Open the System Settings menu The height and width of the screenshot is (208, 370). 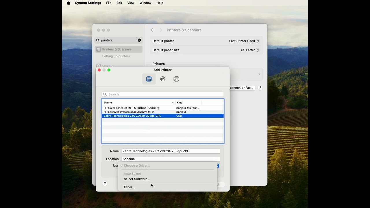click(88, 3)
